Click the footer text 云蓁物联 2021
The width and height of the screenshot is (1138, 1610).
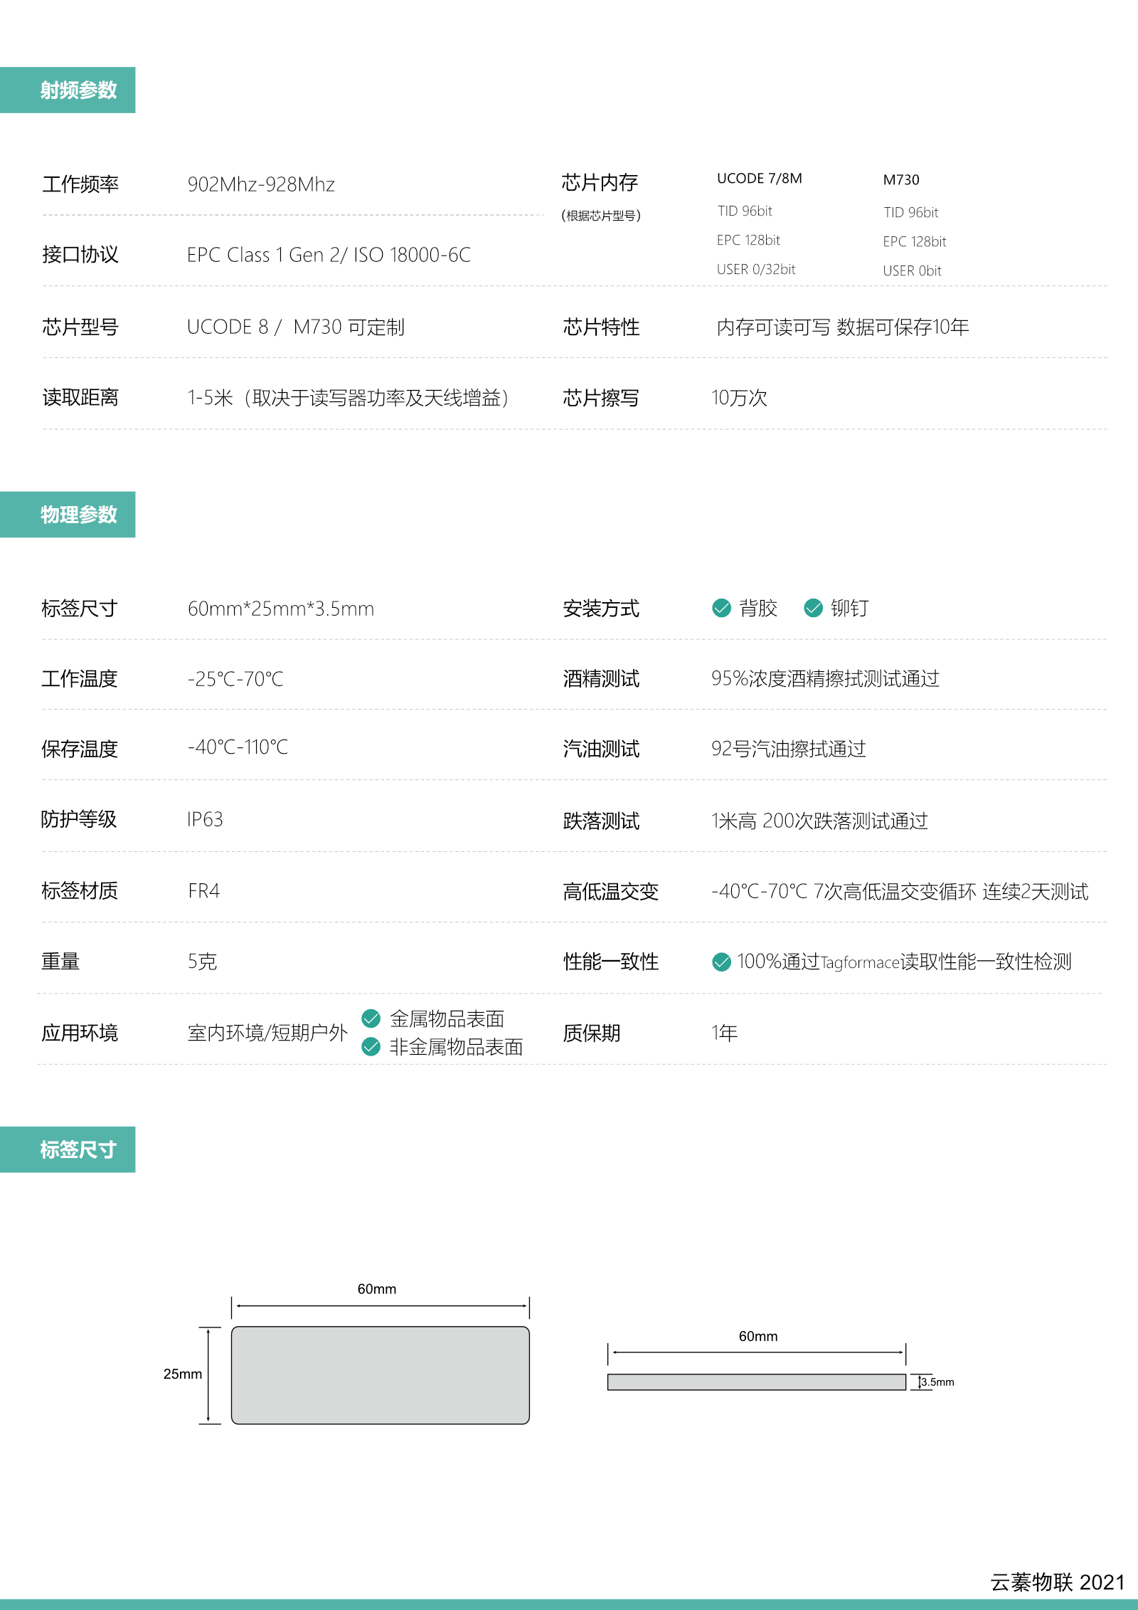pyautogui.click(x=1058, y=1582)
